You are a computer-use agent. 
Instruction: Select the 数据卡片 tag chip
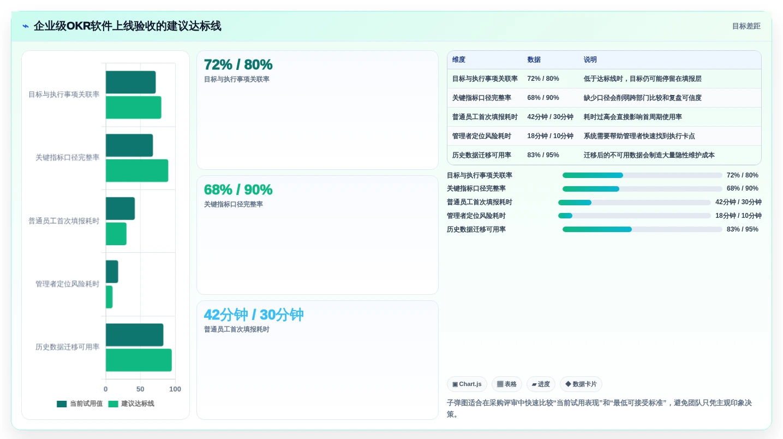click(581, 384)
